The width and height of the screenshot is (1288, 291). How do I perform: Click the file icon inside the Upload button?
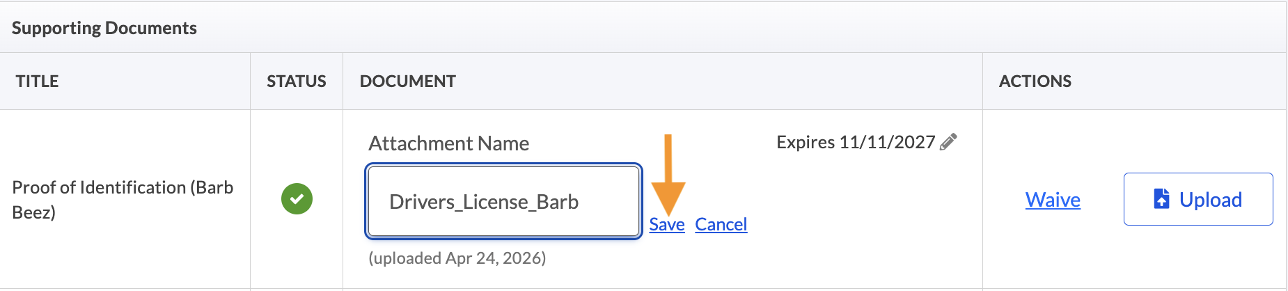1161,199
